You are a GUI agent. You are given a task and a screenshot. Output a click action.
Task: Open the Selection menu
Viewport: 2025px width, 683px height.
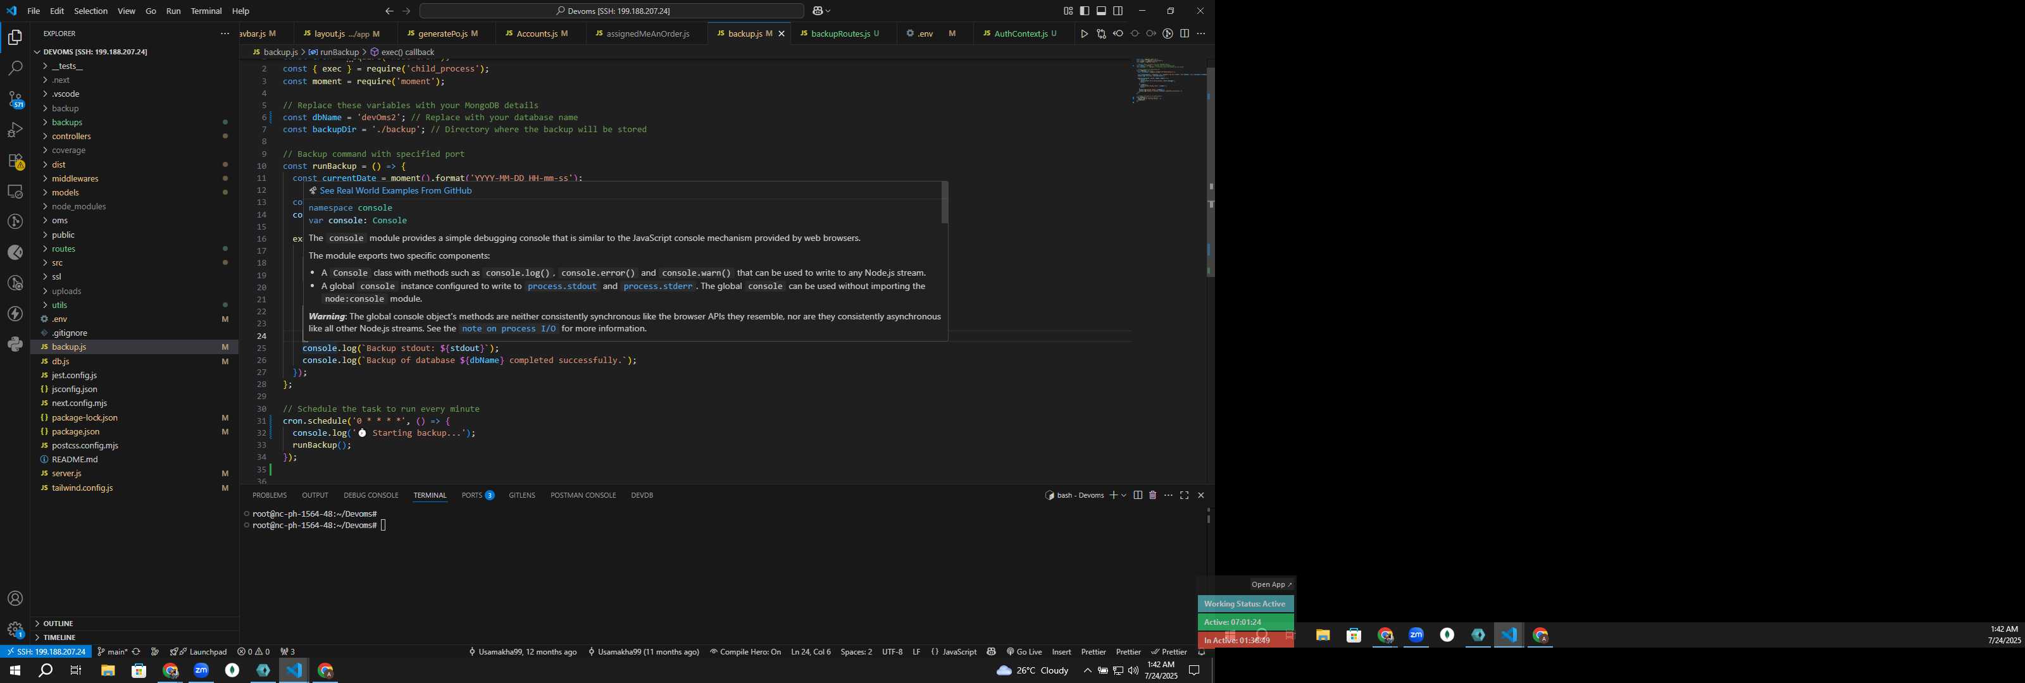90,11
